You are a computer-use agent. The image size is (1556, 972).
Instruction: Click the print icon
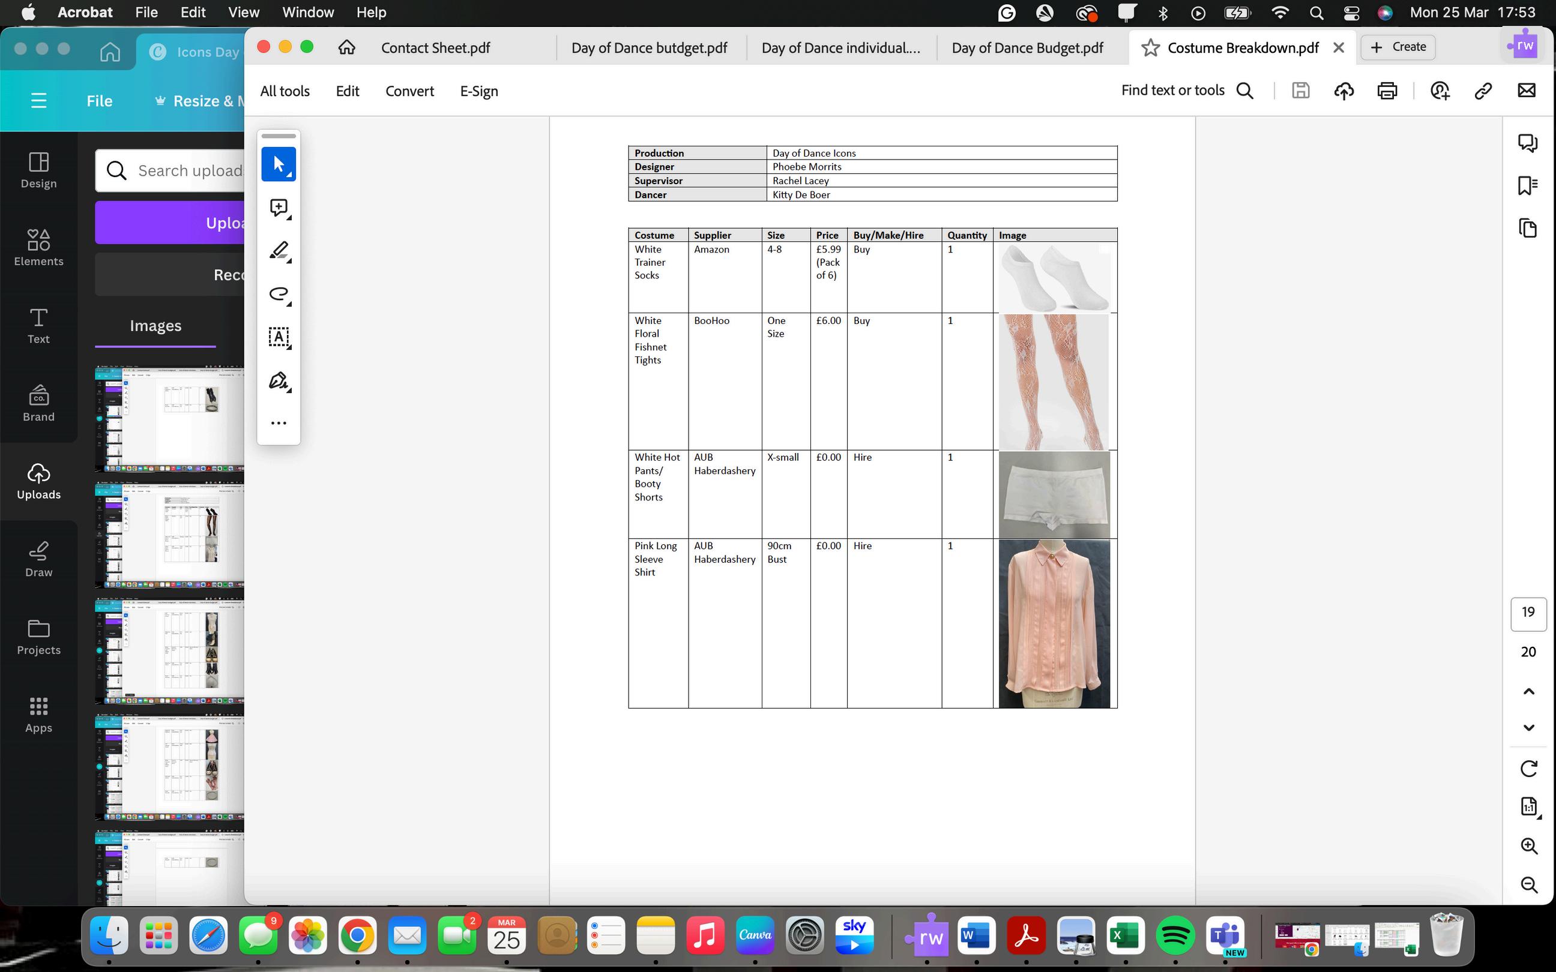coord(1387,91)
